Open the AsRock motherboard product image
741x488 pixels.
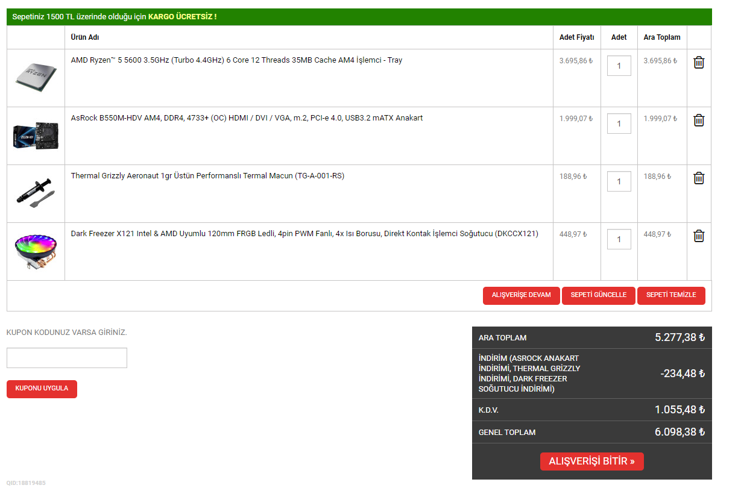tap(36, 136)
